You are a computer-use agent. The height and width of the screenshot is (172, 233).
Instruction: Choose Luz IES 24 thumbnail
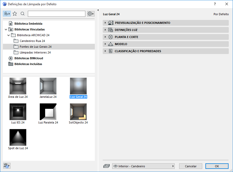[18, 112]
